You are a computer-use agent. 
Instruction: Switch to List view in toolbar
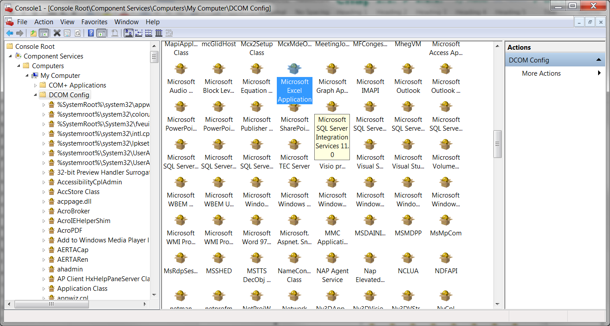(149, 33)
